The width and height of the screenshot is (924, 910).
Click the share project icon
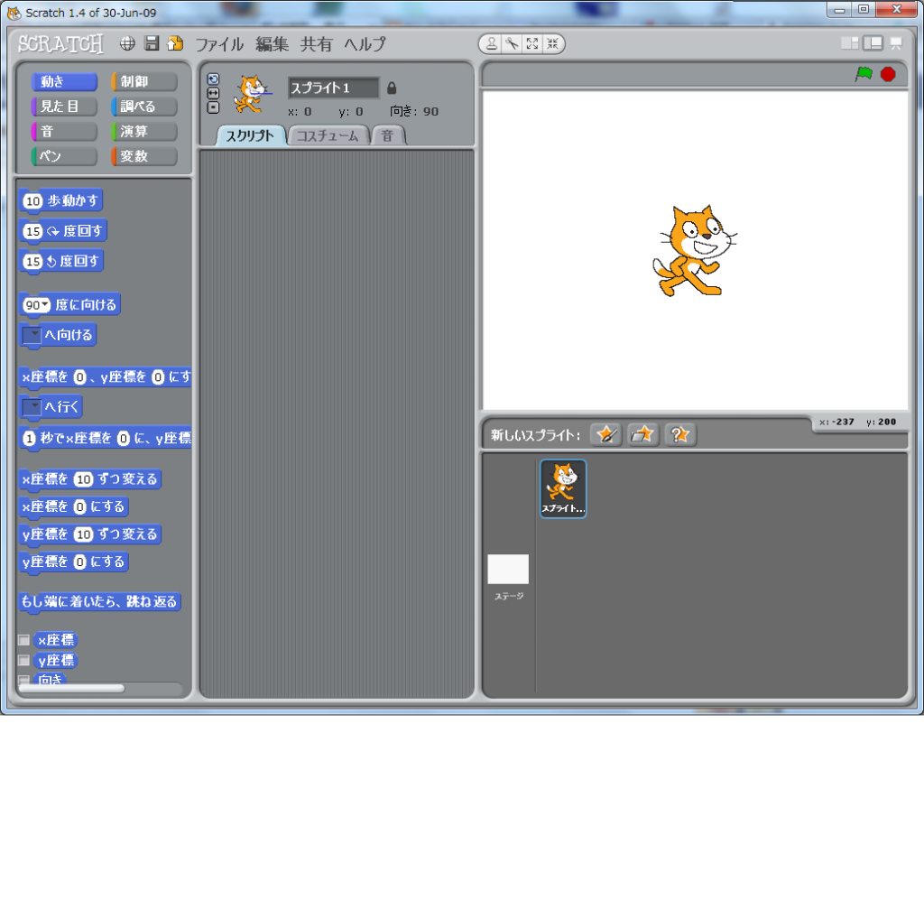point(175,43)
